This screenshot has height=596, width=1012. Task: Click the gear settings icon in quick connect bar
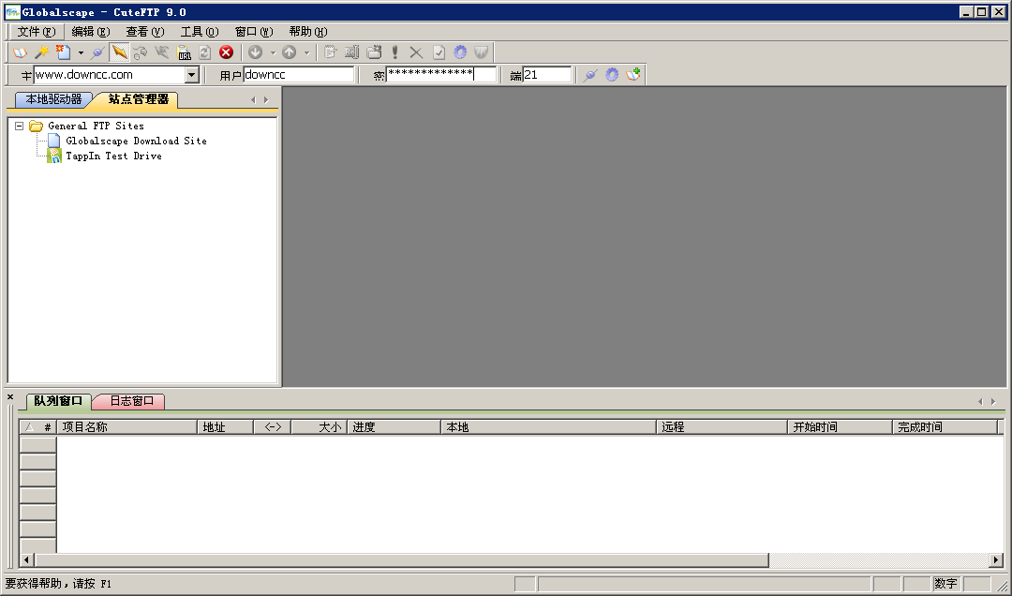[612, 75]
